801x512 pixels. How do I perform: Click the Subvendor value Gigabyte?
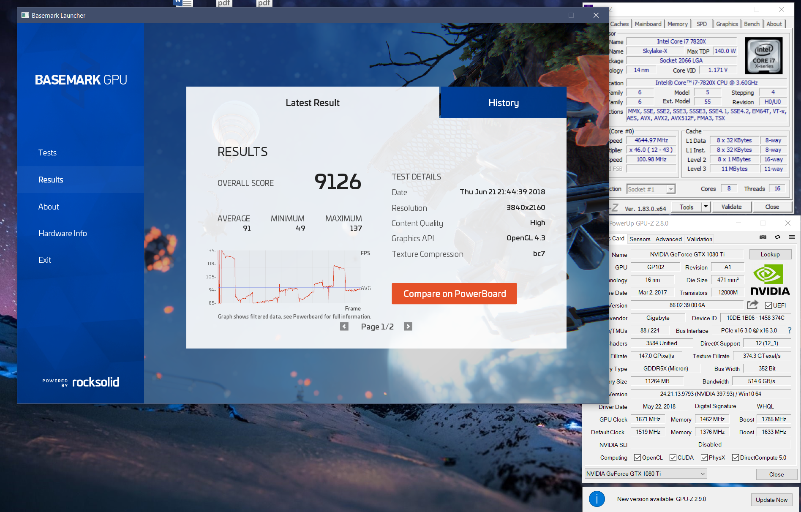(x=657, y=318)
